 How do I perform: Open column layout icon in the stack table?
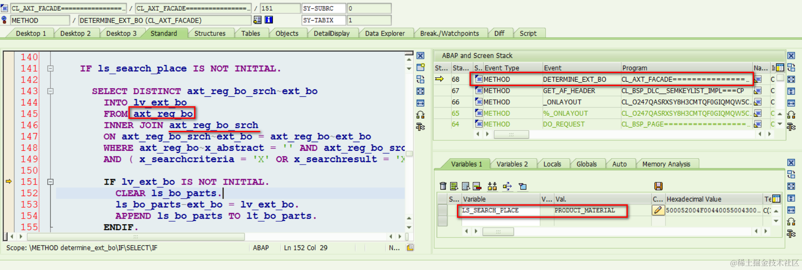click(x=780, y=67)
